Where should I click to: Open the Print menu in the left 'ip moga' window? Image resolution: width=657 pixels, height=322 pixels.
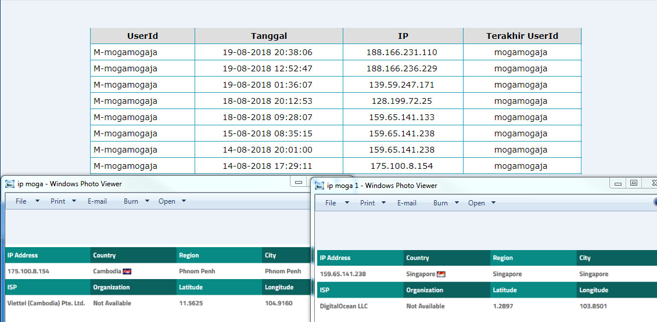coord(63,201)
